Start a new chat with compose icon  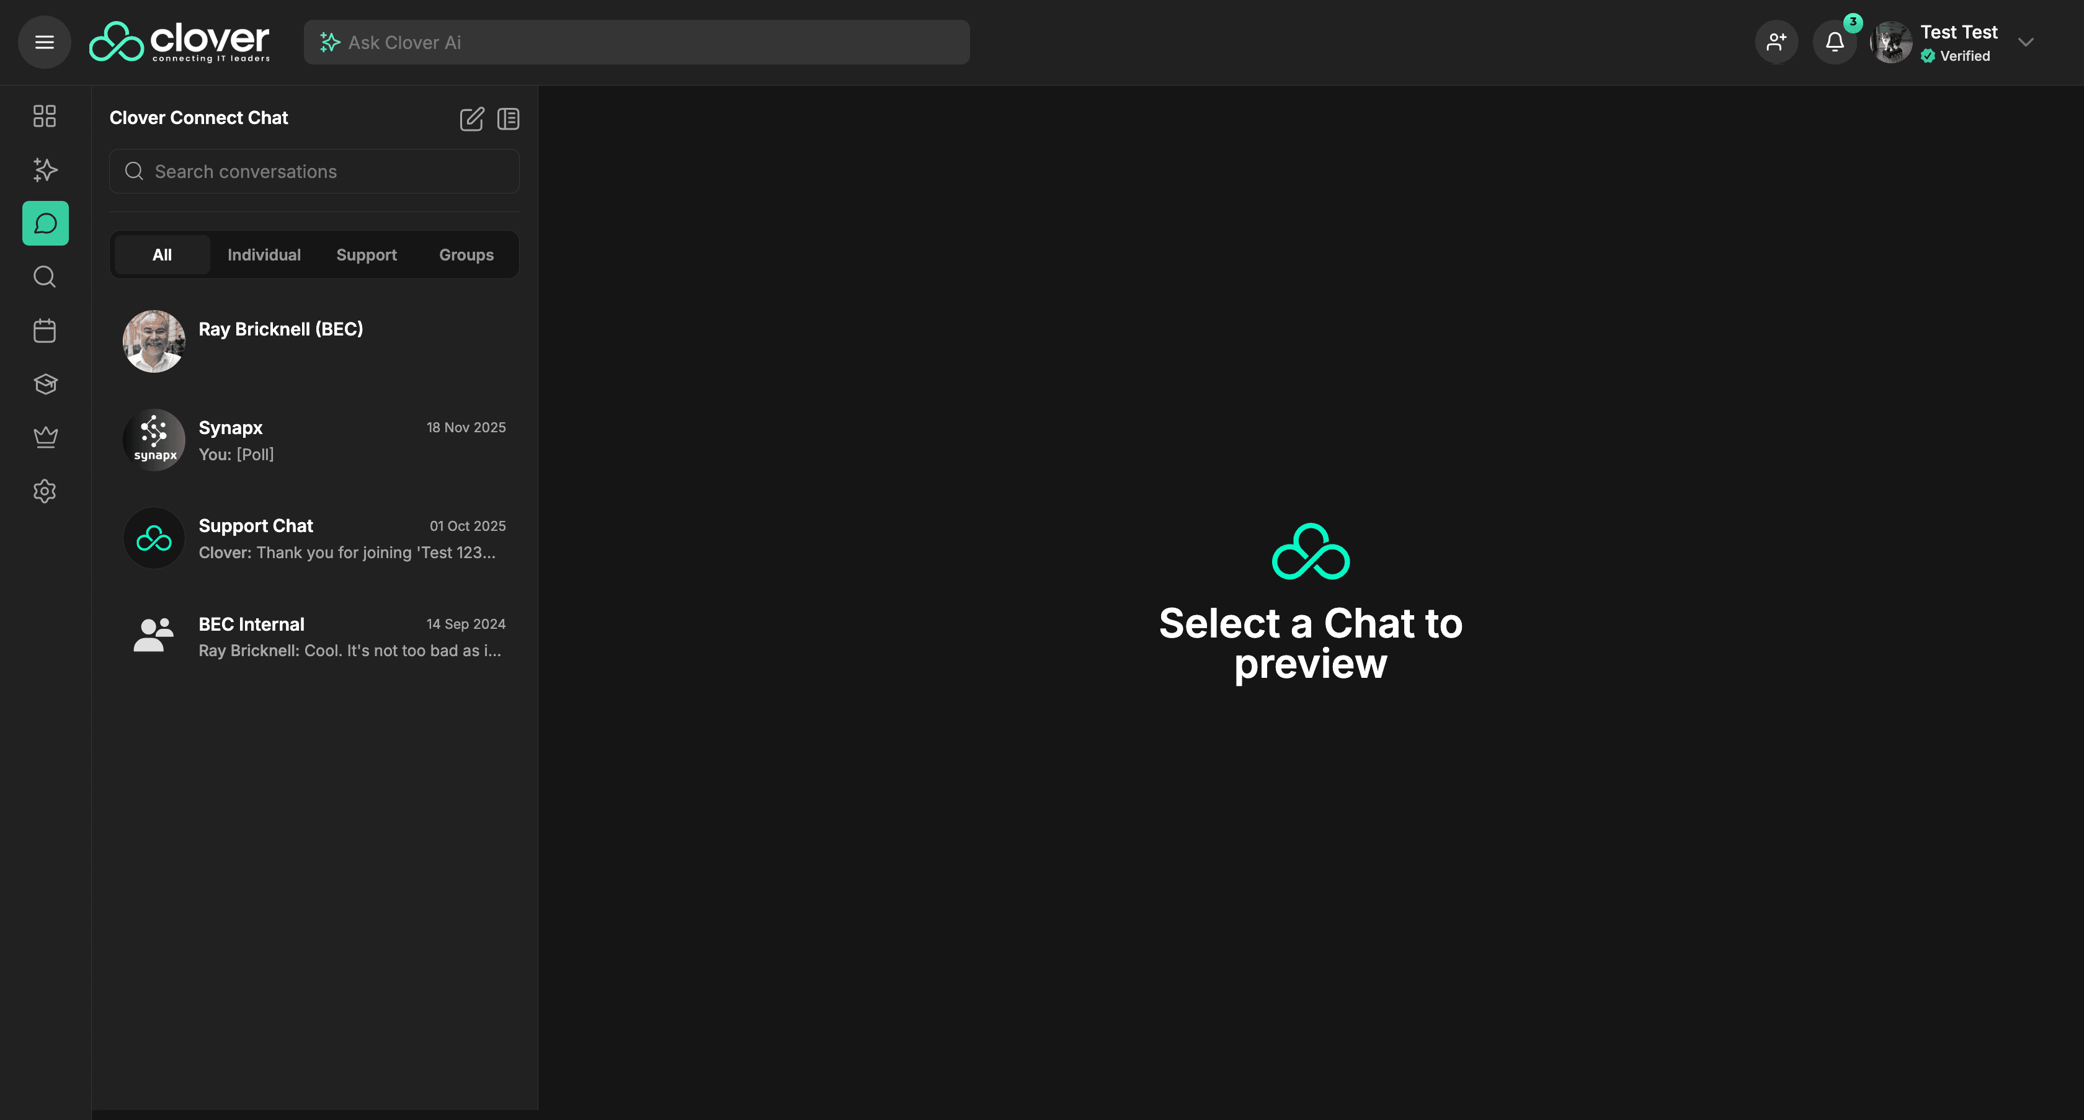click(471, 119)
